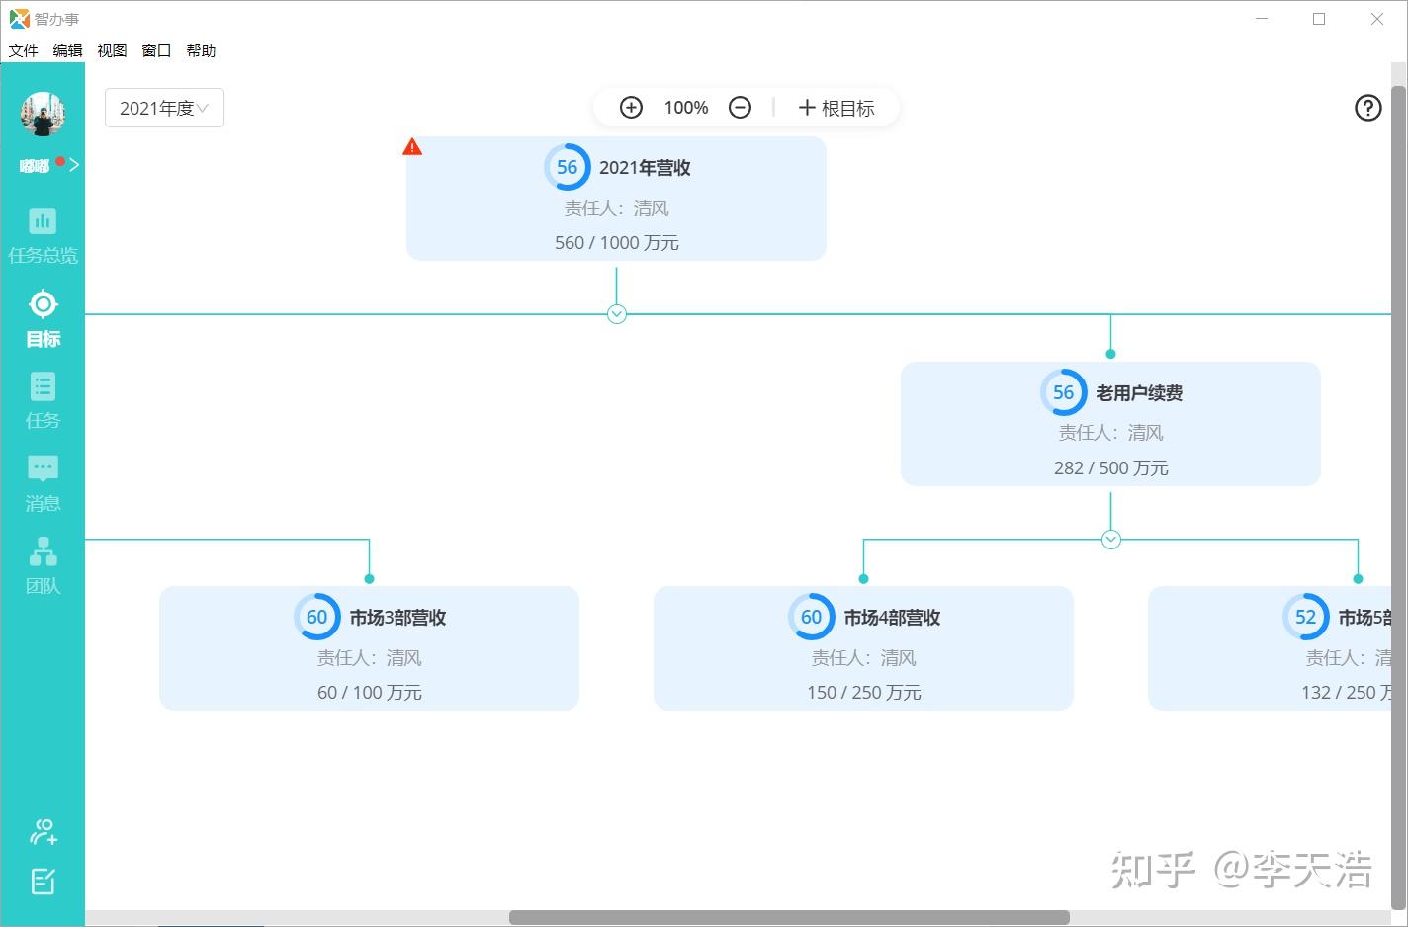Open the 团队 team icon in sidebar
Screen dimensions: 1408x927
pyautogui.click(x=43, y=551)
